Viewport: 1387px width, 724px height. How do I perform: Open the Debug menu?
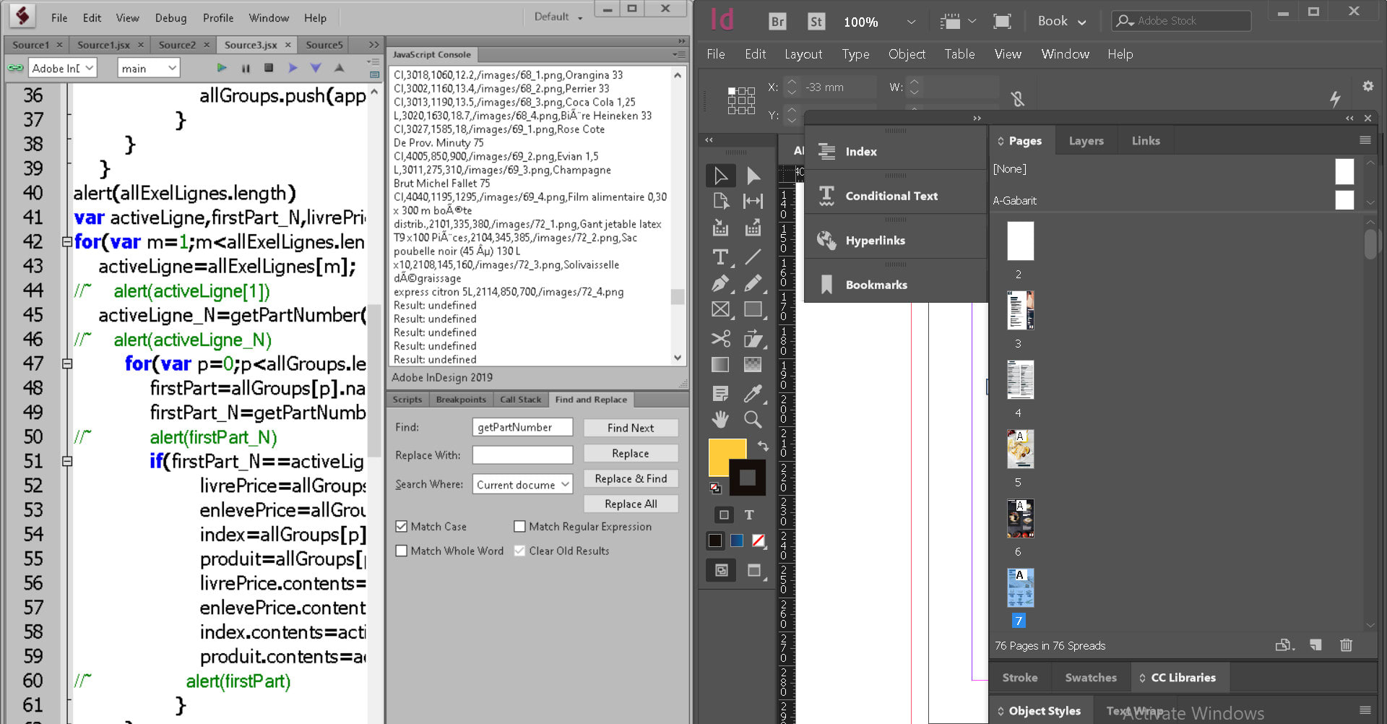tap(170, 18)
